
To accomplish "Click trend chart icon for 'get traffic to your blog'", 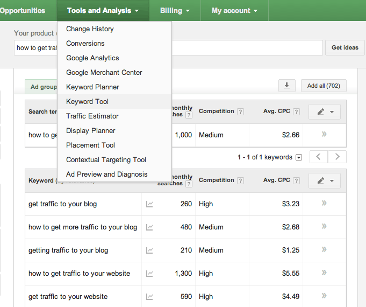I will coord(149,204).
